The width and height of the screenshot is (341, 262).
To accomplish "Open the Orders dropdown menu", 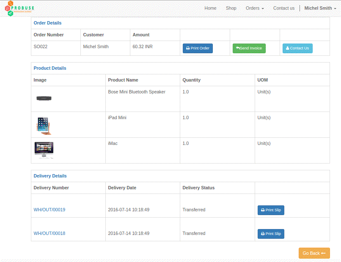I will [255, 8].
